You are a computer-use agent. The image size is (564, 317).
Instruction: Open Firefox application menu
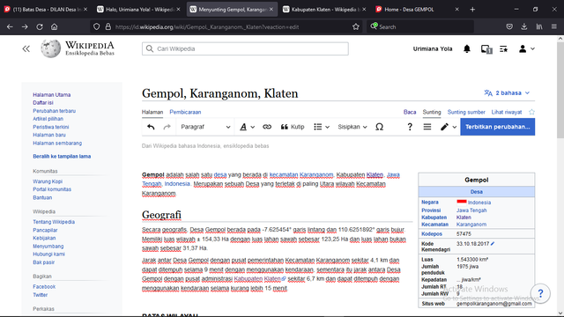[x=554, y=26]
